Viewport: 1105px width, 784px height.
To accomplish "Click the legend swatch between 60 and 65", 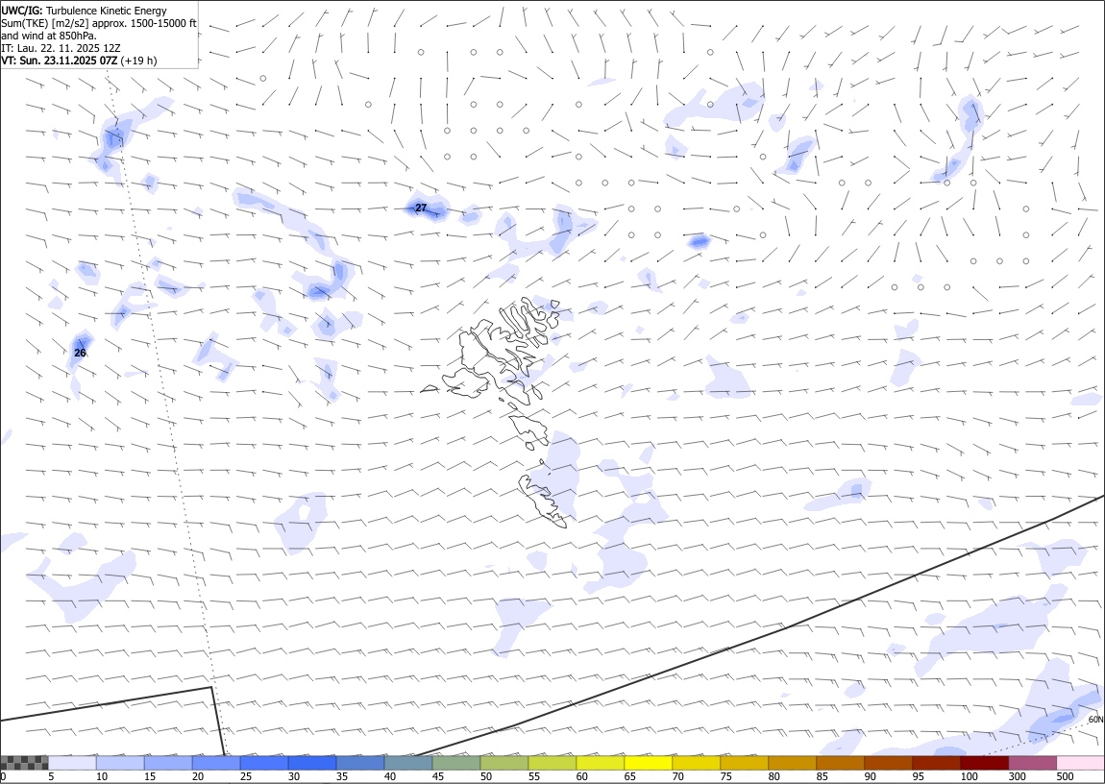I will pyautogui.click(x=600, y=763).
